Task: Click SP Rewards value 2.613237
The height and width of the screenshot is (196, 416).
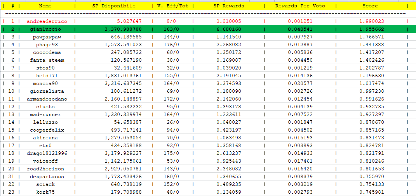Action: [229, 154]
